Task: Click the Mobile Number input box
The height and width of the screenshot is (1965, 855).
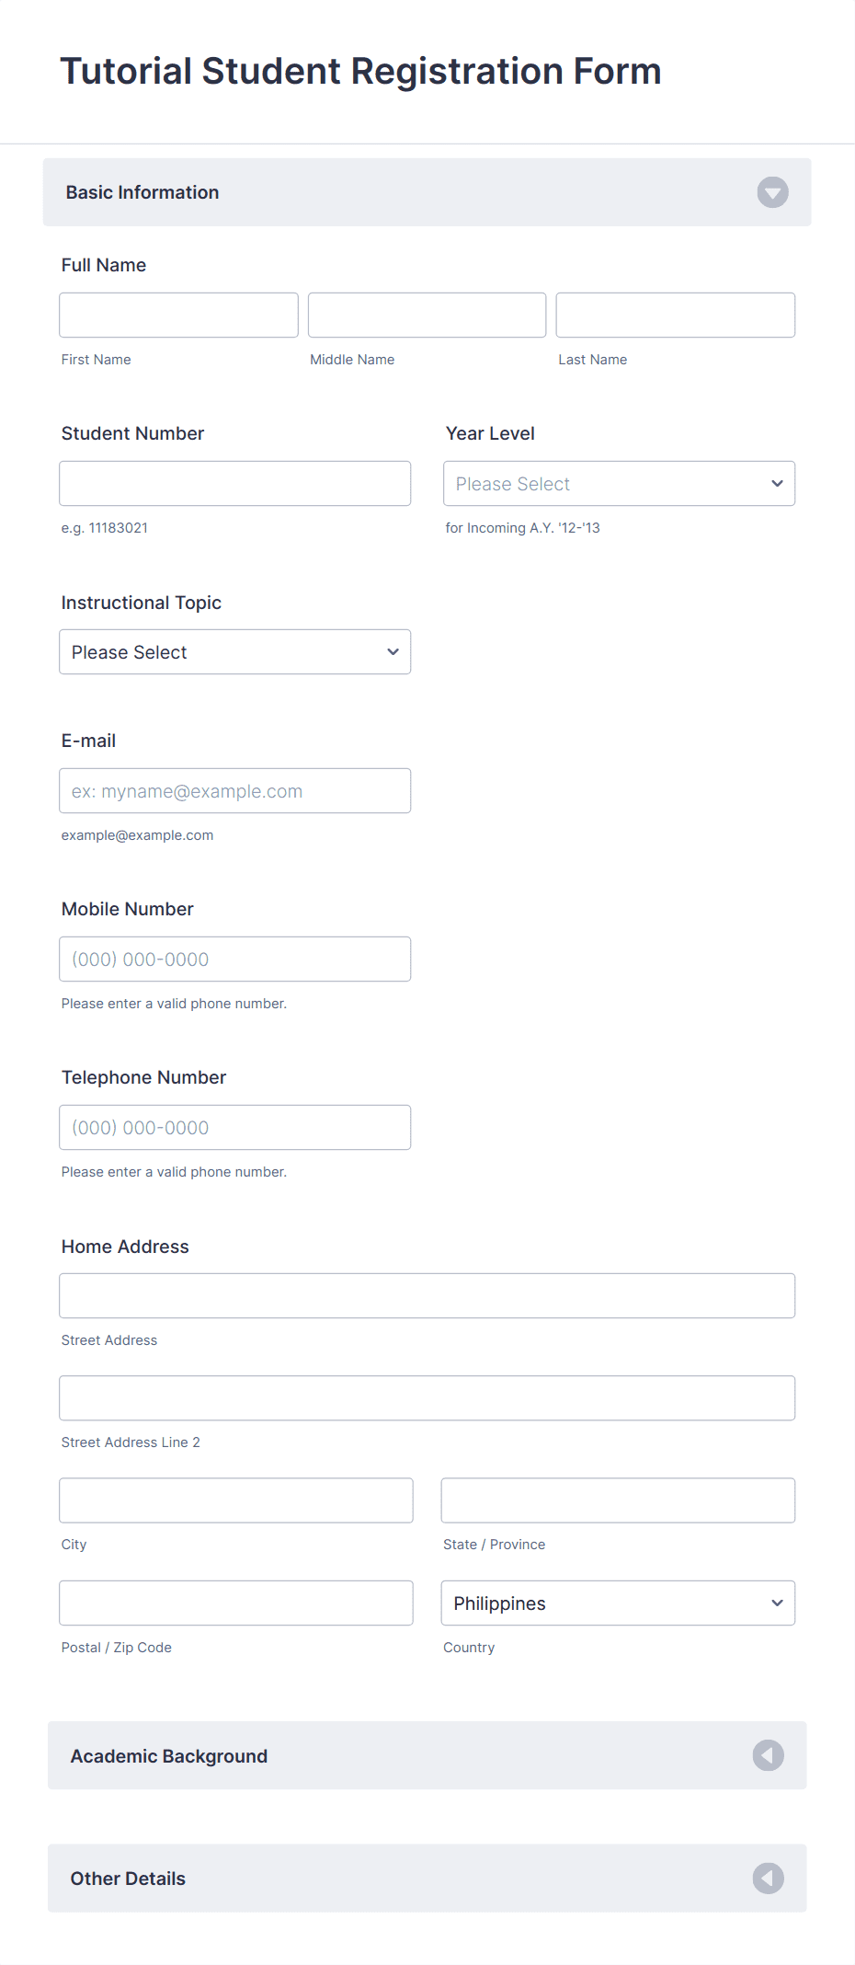Action: (234, 959)
